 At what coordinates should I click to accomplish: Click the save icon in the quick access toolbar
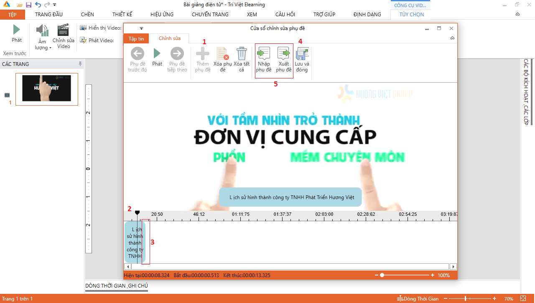pyautogui.click(x=28, y=5)
